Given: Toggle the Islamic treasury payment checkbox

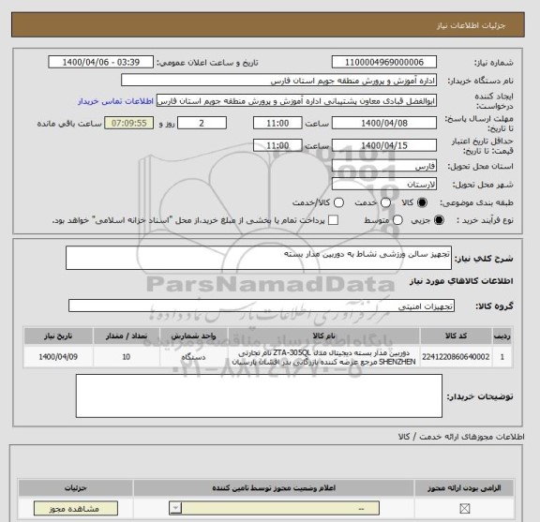Looking at the screenshot, I should pyautogui.click(x=333, y=220).
